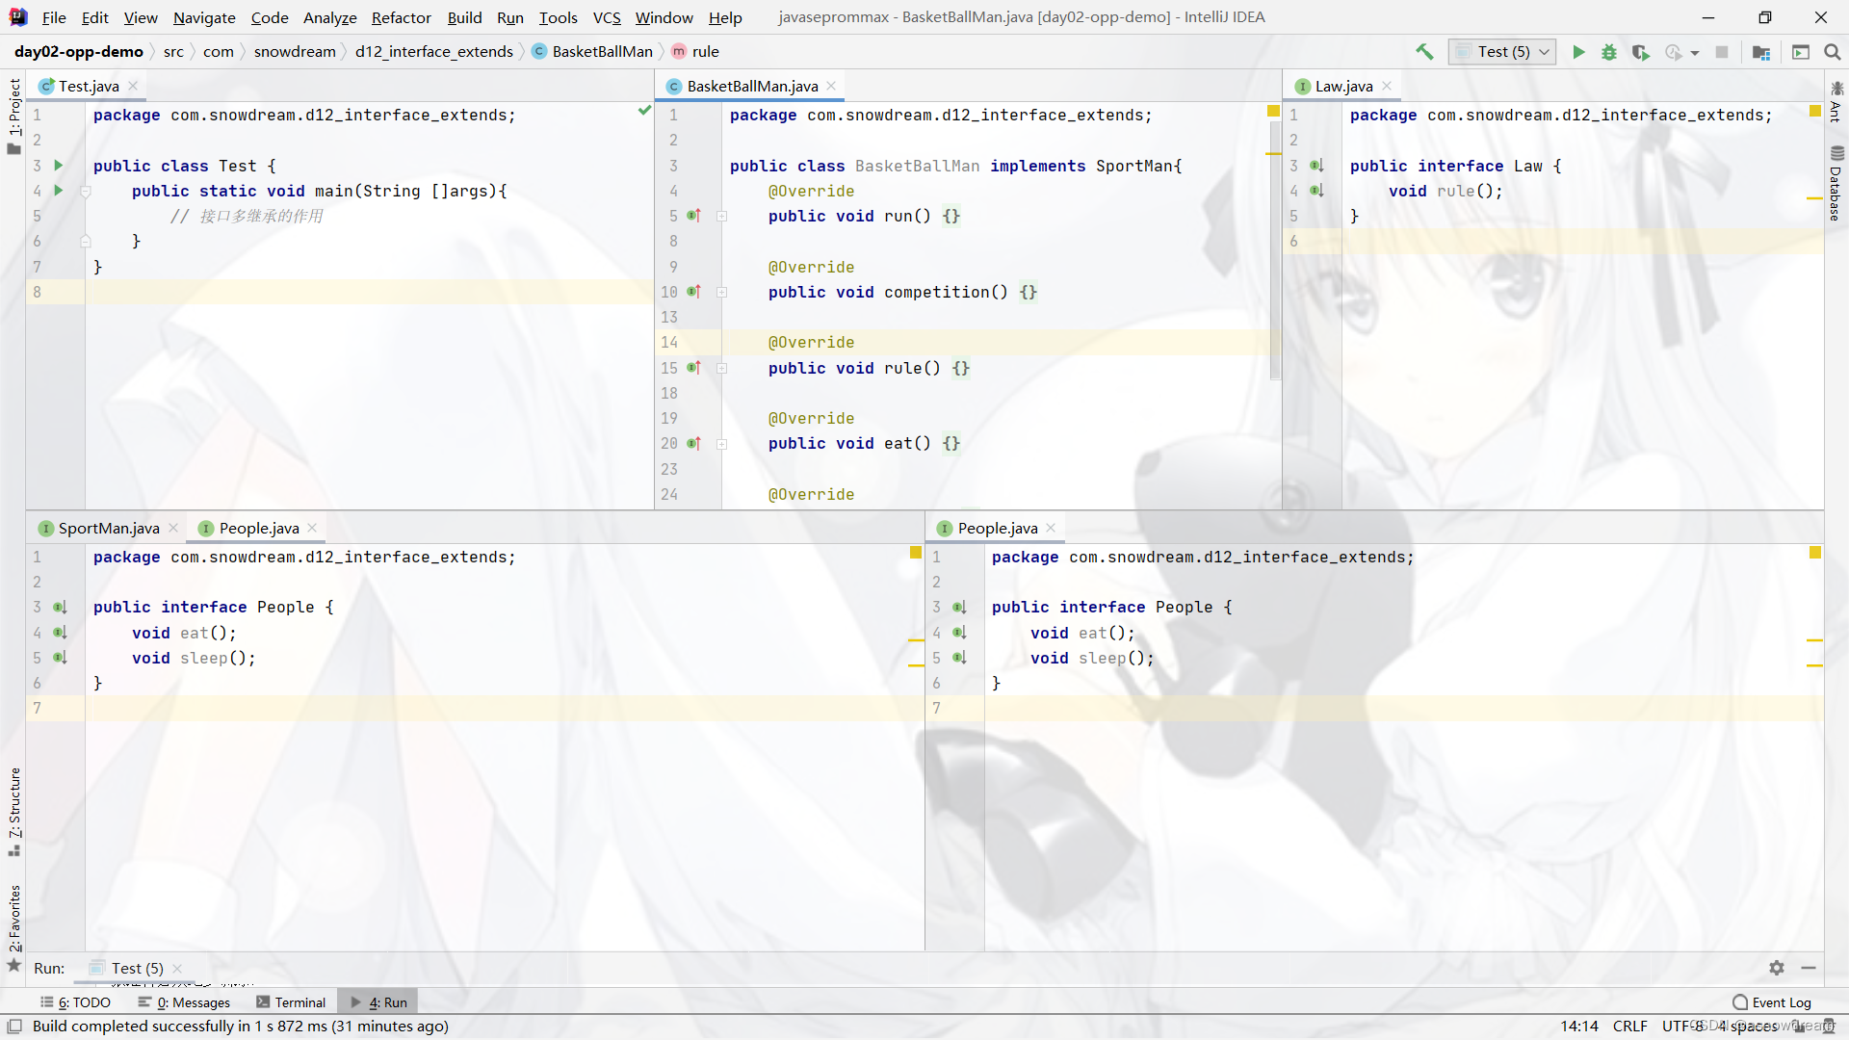Viewport: 1849px width, 1040px height.
Task: Open Search Everywhere magnifier
Action: click(x=1833, y=52)
